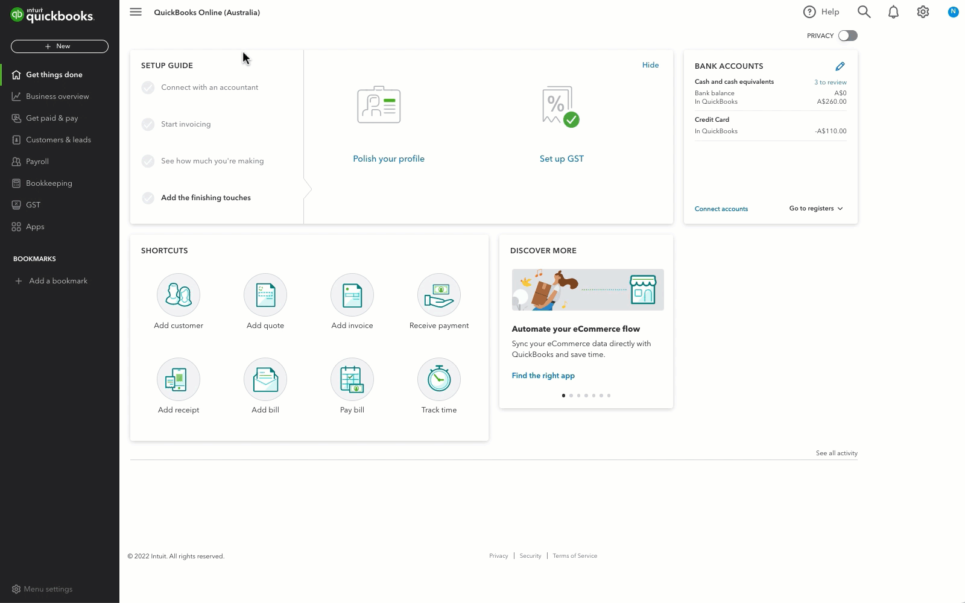Image resolution: width=965 pixels, height=603 pixels.
Task: Click the Add quote shortcut icon
Action: pyautogui.click(x=265, y=295)
